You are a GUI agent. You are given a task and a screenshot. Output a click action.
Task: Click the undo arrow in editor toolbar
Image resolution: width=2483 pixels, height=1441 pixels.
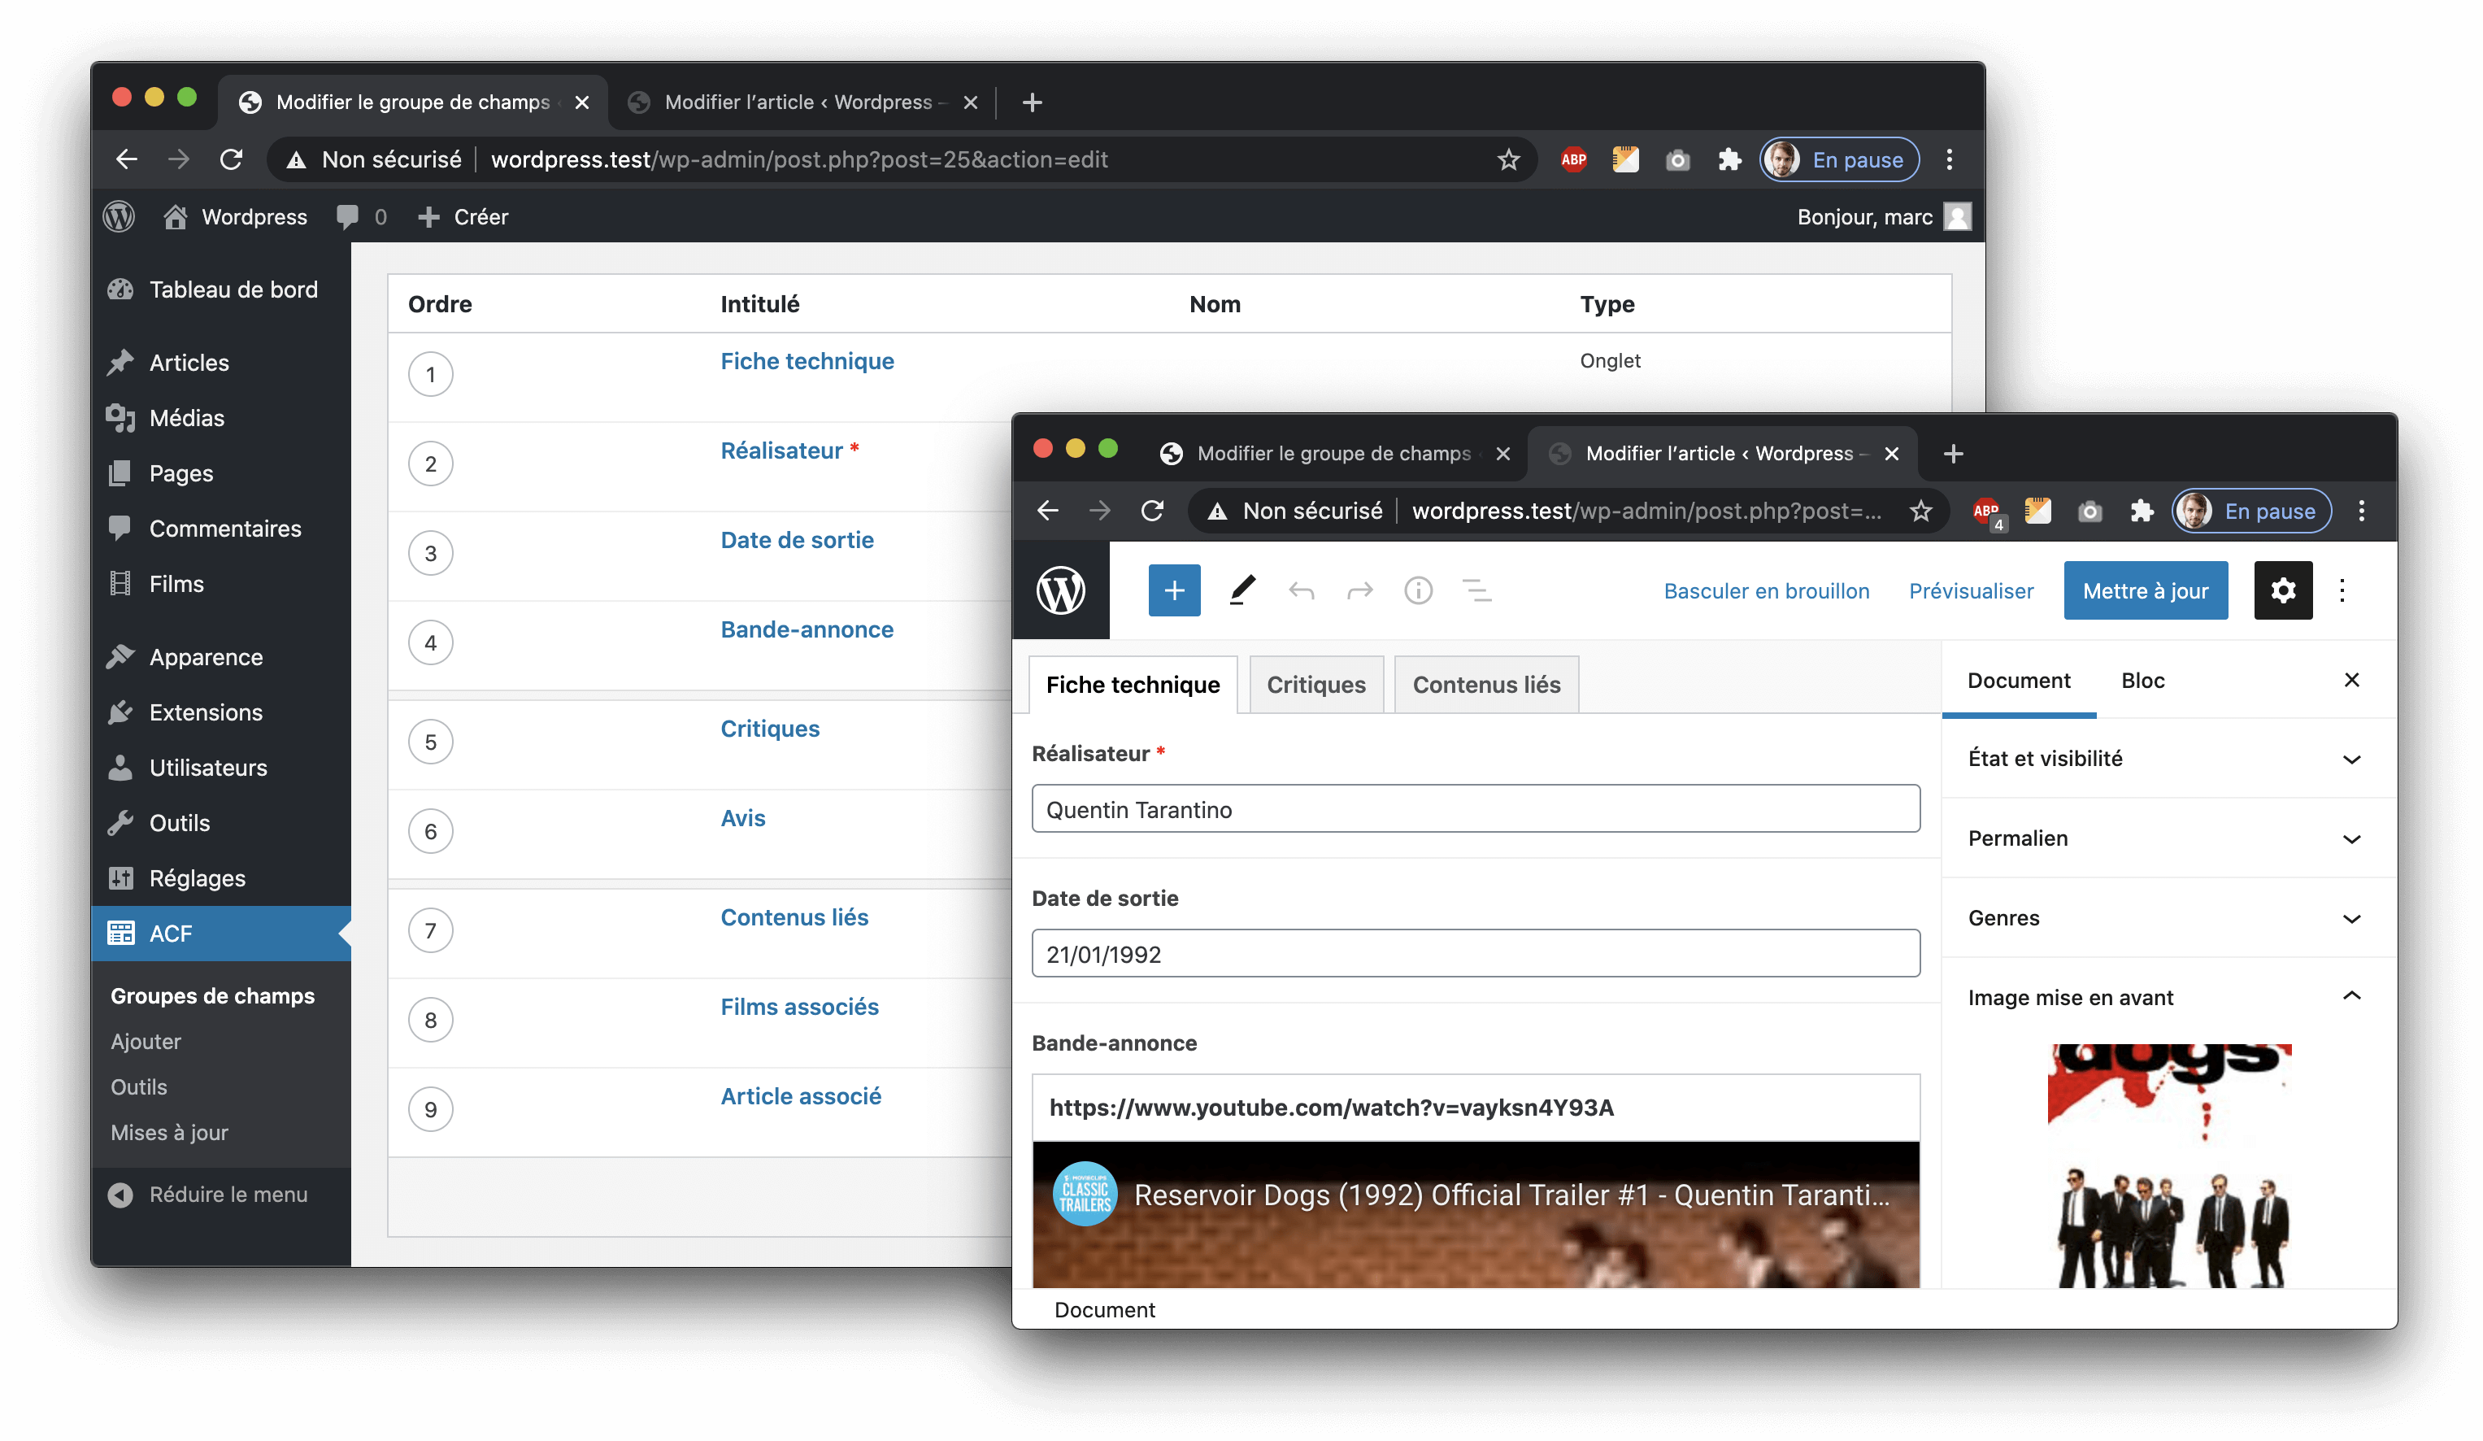1301,590
